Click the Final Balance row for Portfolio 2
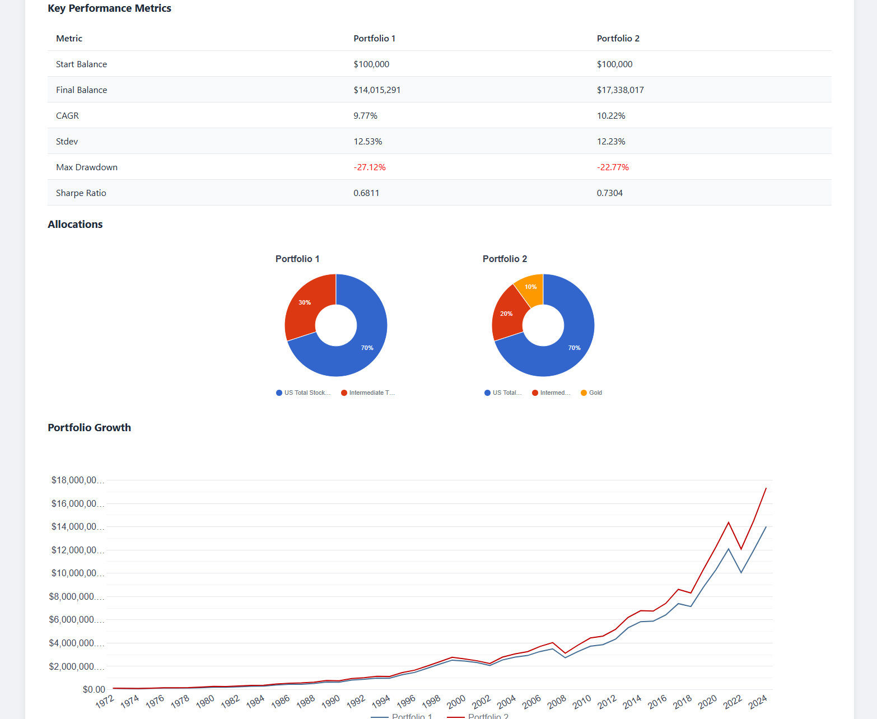 click(x=620, y=90)
